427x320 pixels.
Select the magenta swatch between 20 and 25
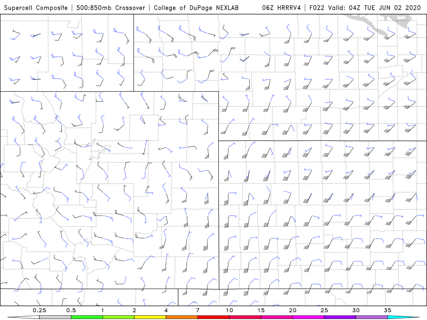tap(309, 317)
